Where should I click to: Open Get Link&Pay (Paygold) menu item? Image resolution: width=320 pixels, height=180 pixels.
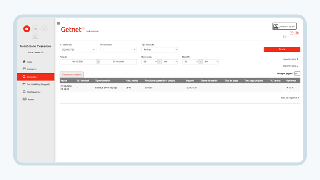35,84
